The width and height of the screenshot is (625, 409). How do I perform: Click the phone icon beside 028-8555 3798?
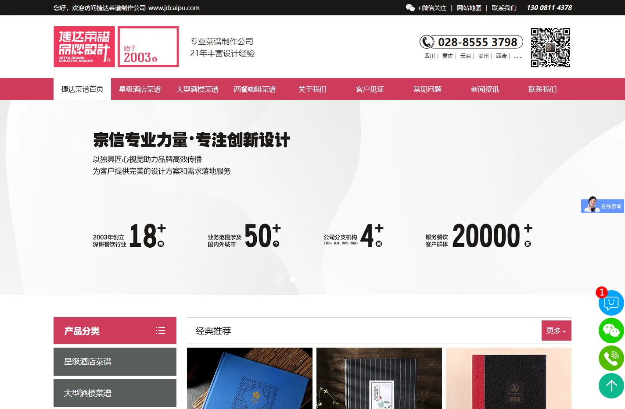426,42
